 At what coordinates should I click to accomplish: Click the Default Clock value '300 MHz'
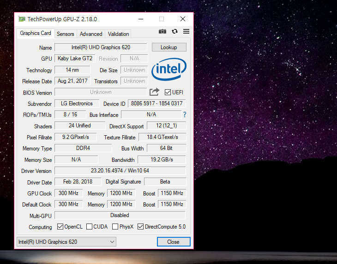tap(69, 204)
